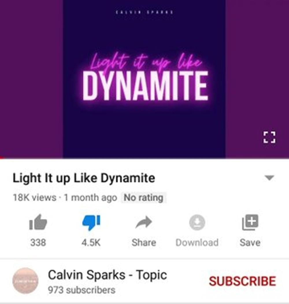Click the Download label text
Image resolution: width=289 pixels, height=304 pixels.
pos(197,243)
